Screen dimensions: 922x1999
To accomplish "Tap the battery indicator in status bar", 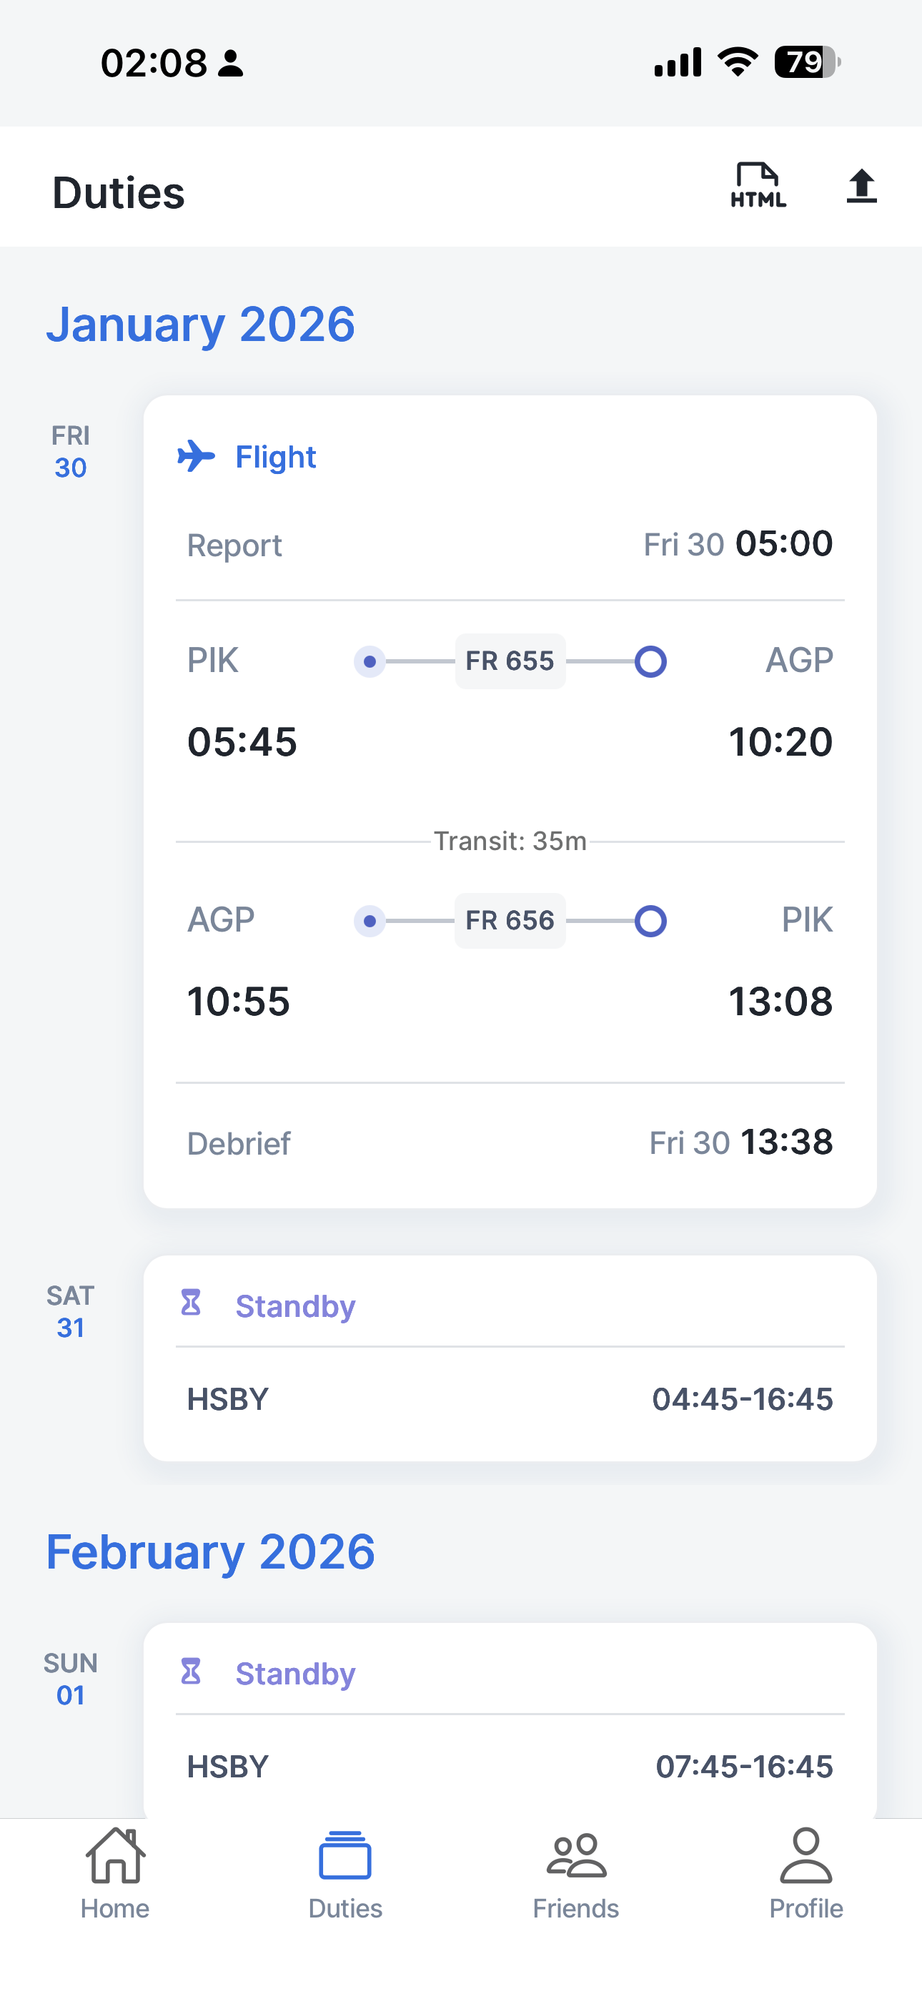I will [x=806, y=62].
